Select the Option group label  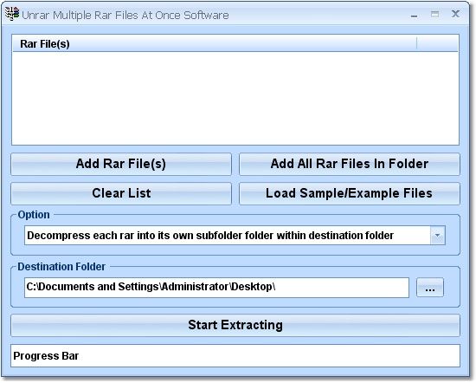click(34, 215)
